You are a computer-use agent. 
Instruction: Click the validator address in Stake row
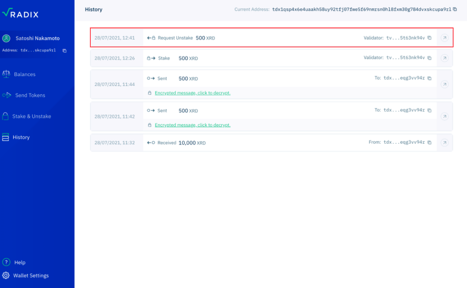tap(405, 58)
